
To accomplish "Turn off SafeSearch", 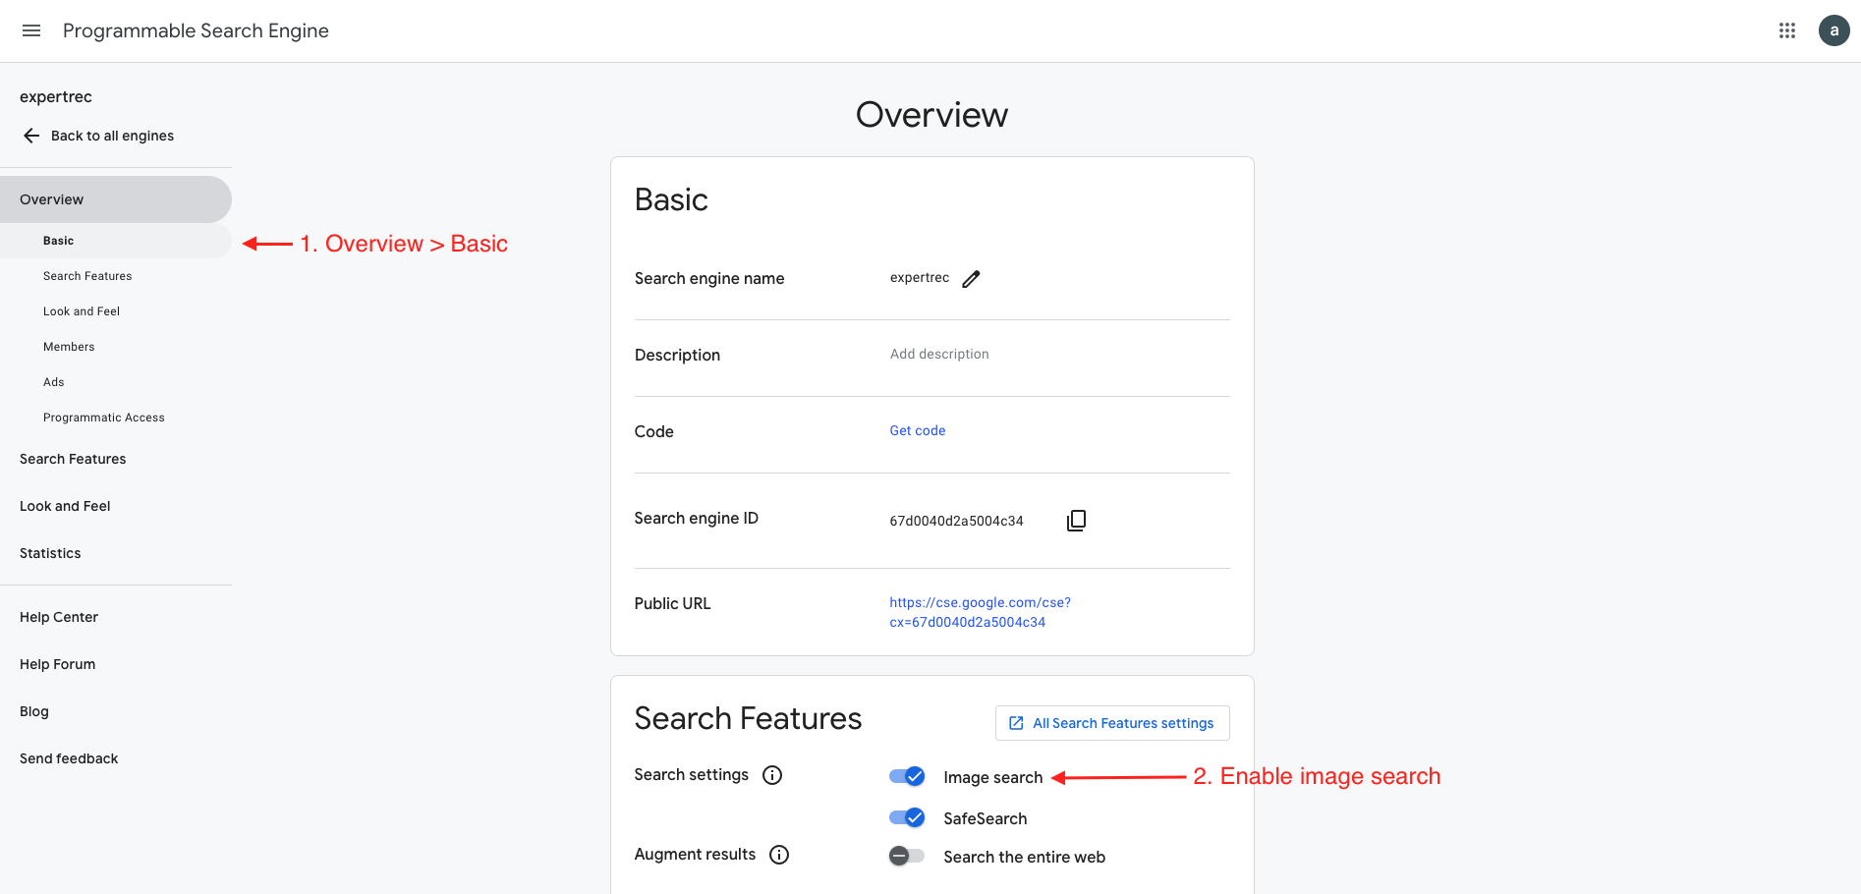I will click(906, 817).
